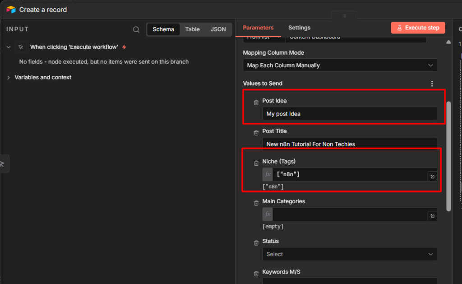This screenshot has width=462, height=284.
Task: Switch input view to Table
Action: point(192,29)
